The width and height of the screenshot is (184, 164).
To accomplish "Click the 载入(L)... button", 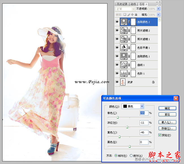I will tap(167, 122).
